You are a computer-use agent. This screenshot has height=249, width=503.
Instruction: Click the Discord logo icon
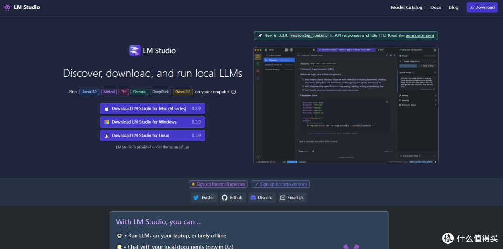[253, 198]
